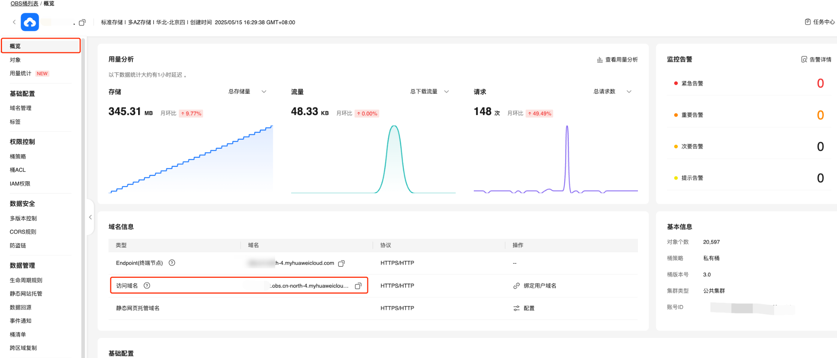
Task: Copy the bucket name using copy icon
Action: tap(82, 23)
